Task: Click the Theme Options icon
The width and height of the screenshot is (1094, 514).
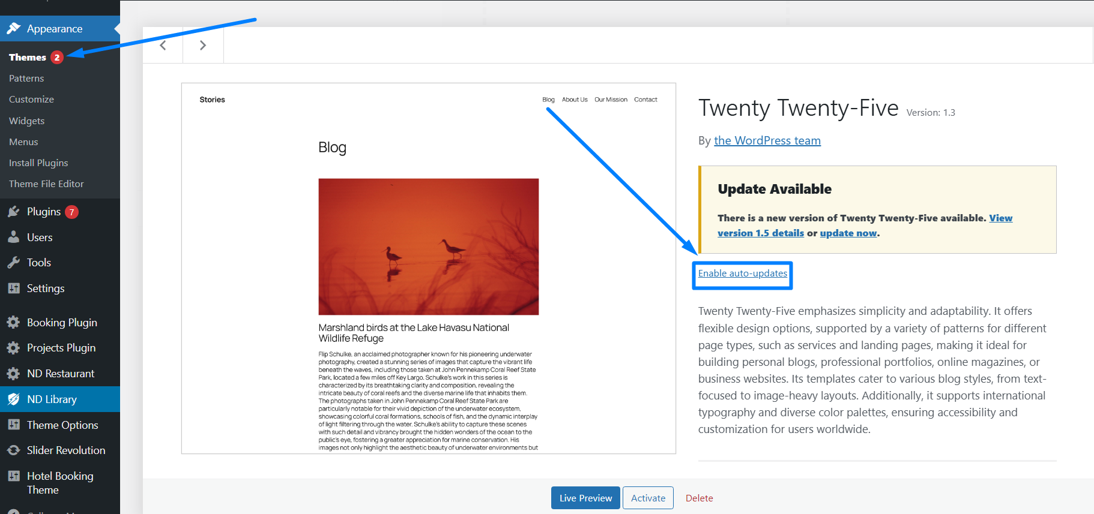Action: coord(13,425)
